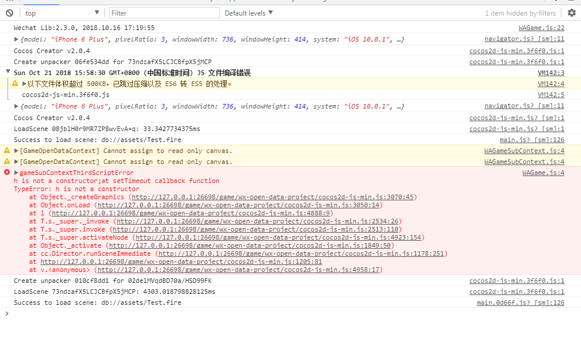Click warning icon of first GameOpenDataContext row

pos(7,151)
